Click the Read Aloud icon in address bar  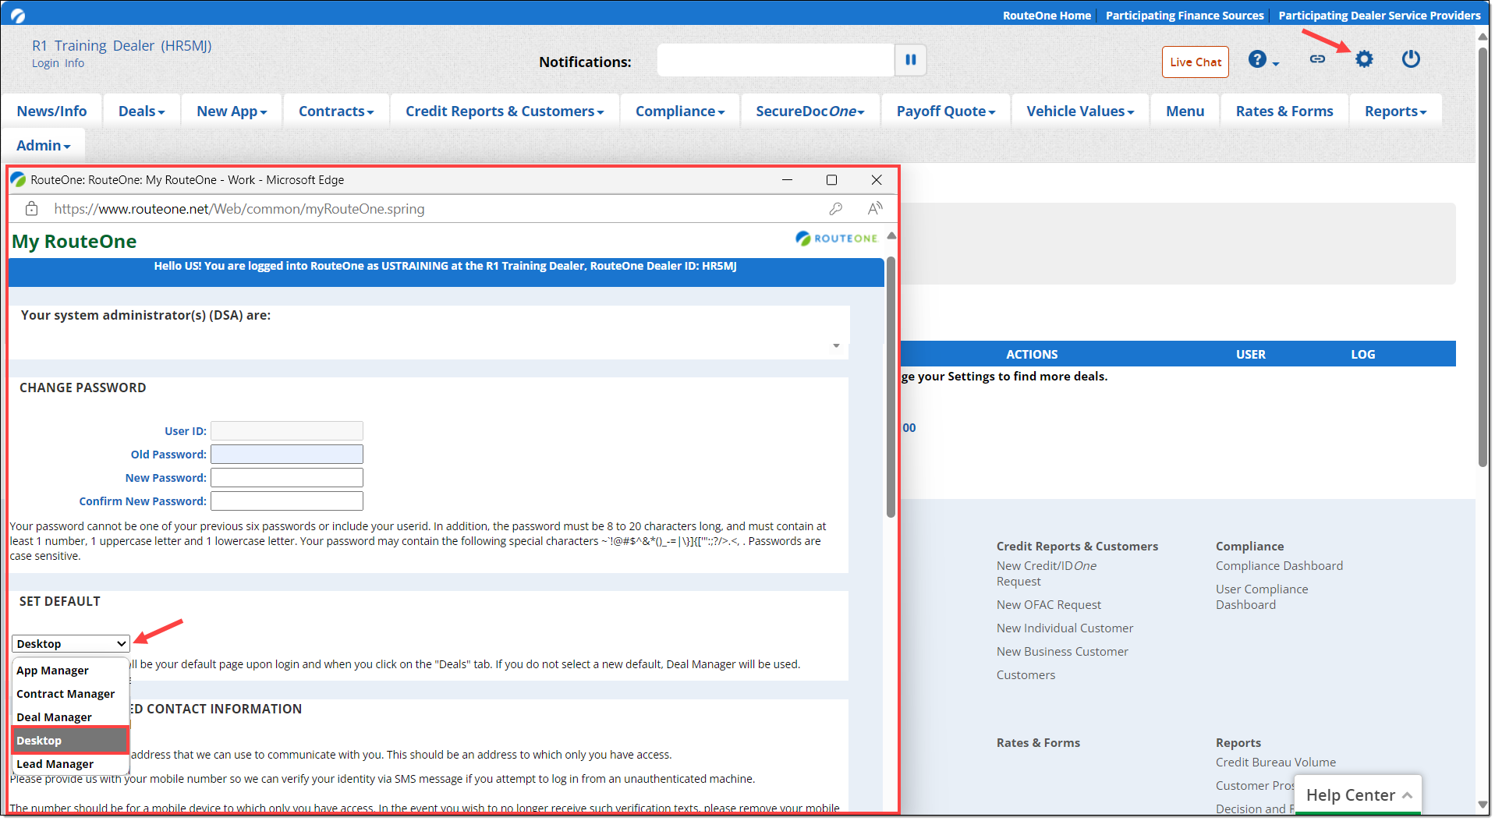tap(875, 209)
